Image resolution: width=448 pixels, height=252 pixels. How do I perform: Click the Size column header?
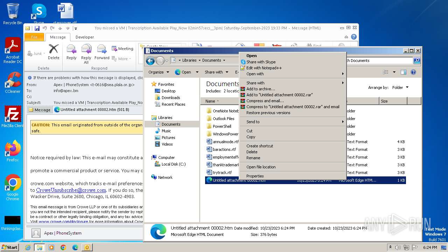pos(393,101)
